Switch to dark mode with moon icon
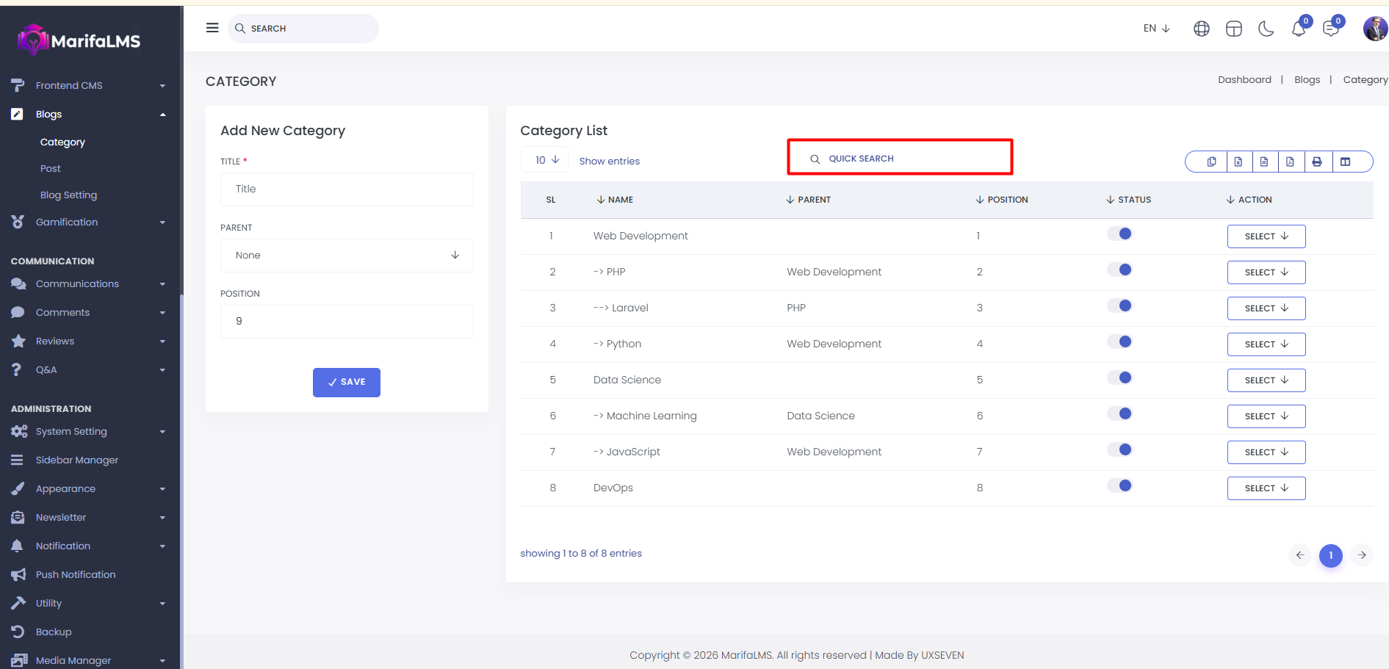This screenshot has width=1389, height=669. [1266, 29]
